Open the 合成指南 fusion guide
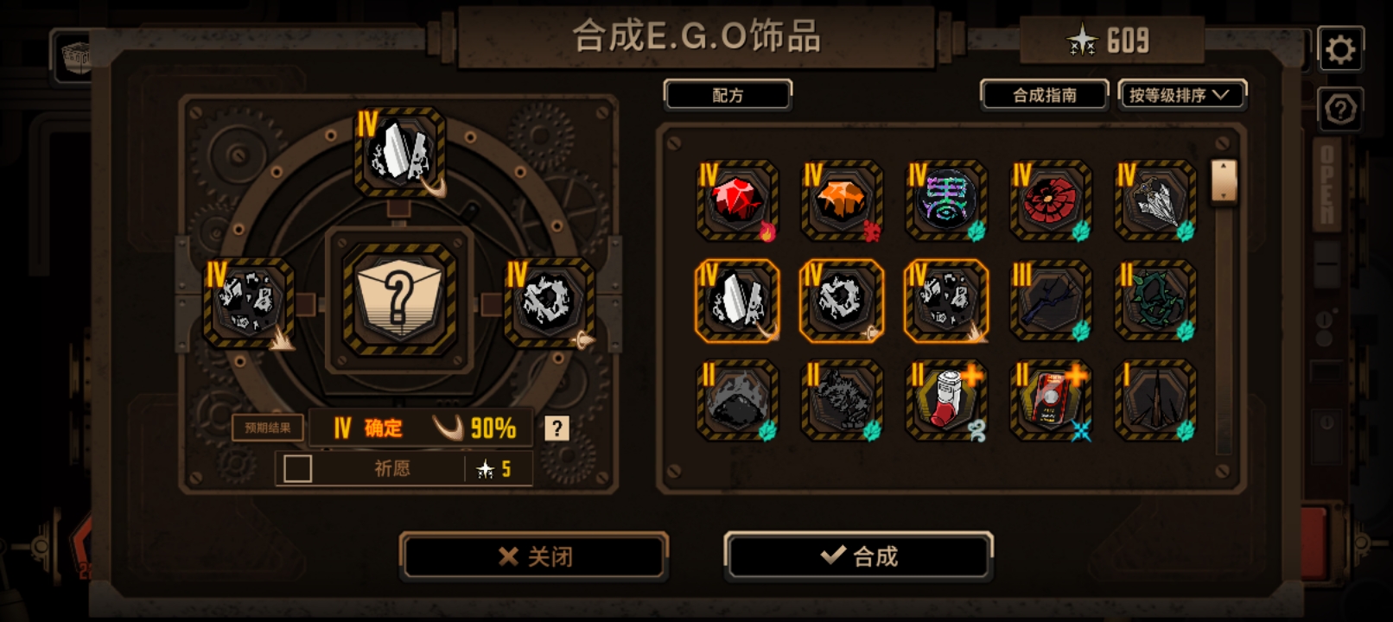Image resolution: width=1393 pixels, height=622 pixels. (x=1044, y=95)
